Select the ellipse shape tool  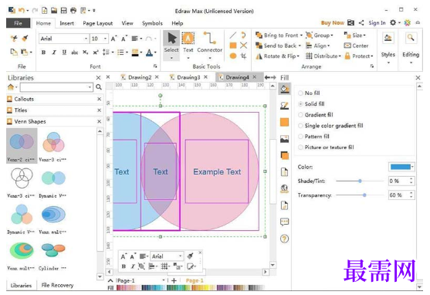[233, 56]
